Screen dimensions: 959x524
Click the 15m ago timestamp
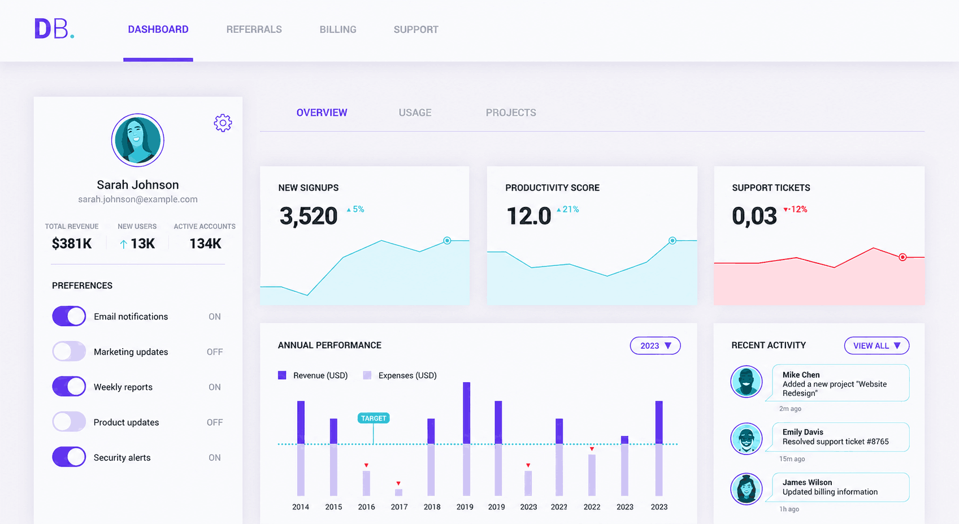(x=792, y=459)
